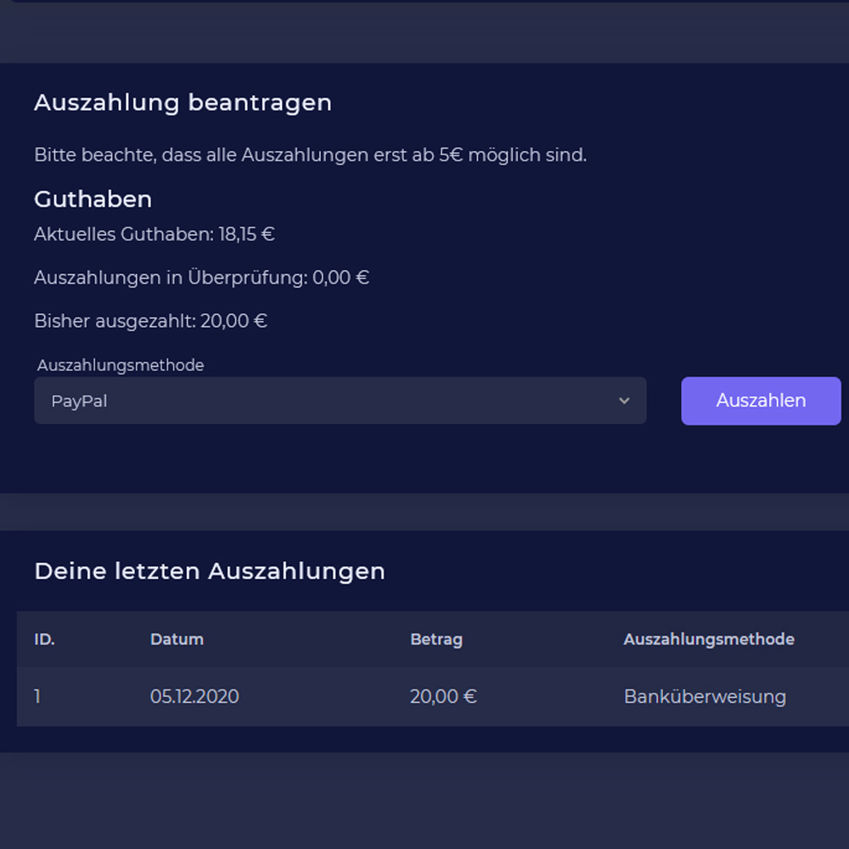Click the Auszahlungsmethode label above the dropdown
This screenshot has height=849, width=849.
pyautogui.click(x=121, y=365)
